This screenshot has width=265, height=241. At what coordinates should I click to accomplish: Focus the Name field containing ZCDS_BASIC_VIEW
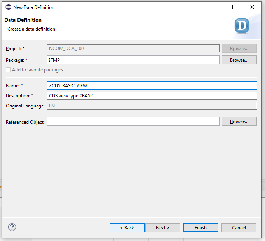click(x=152, y=86)
